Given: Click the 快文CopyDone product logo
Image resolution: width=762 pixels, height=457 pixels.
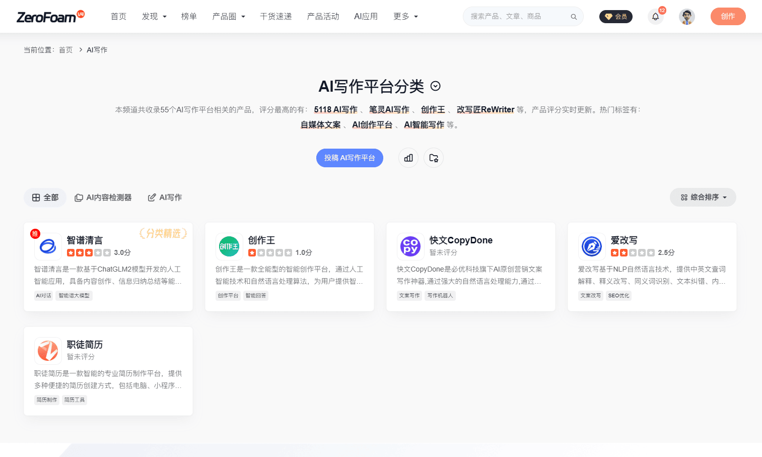Looking at the screenshot, I should pos(410,246).
